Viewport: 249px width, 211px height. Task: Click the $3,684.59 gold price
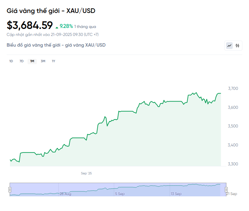(x=30, y=26)
